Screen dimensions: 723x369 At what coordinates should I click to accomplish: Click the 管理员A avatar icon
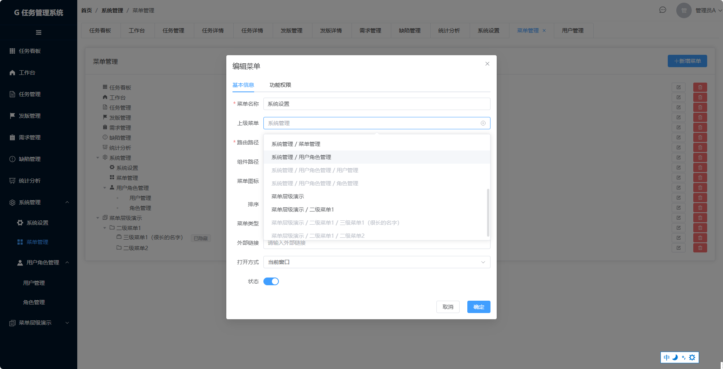click(x=684, y=10)
